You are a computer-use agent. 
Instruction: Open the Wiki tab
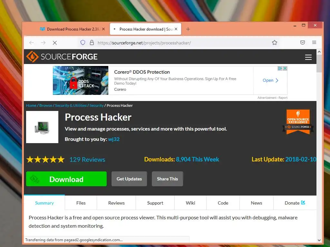190,203
